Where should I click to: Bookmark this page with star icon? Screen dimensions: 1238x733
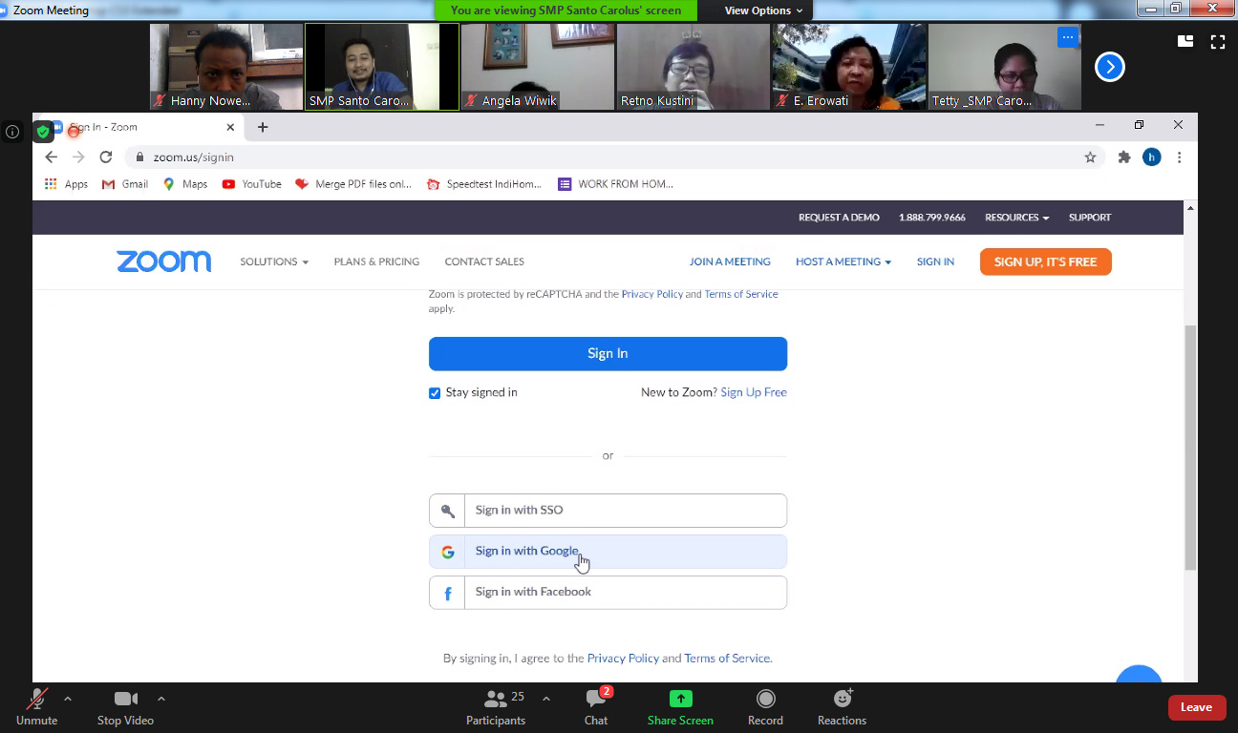click(x=1090, y=157)
